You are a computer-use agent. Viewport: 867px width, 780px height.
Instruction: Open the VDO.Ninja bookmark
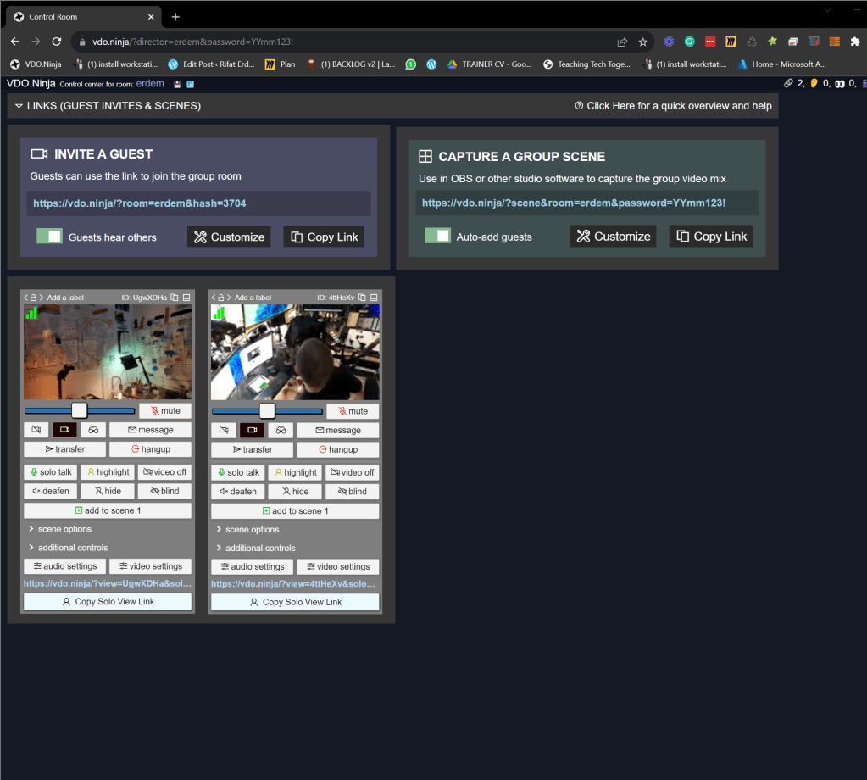pos(36,64)
